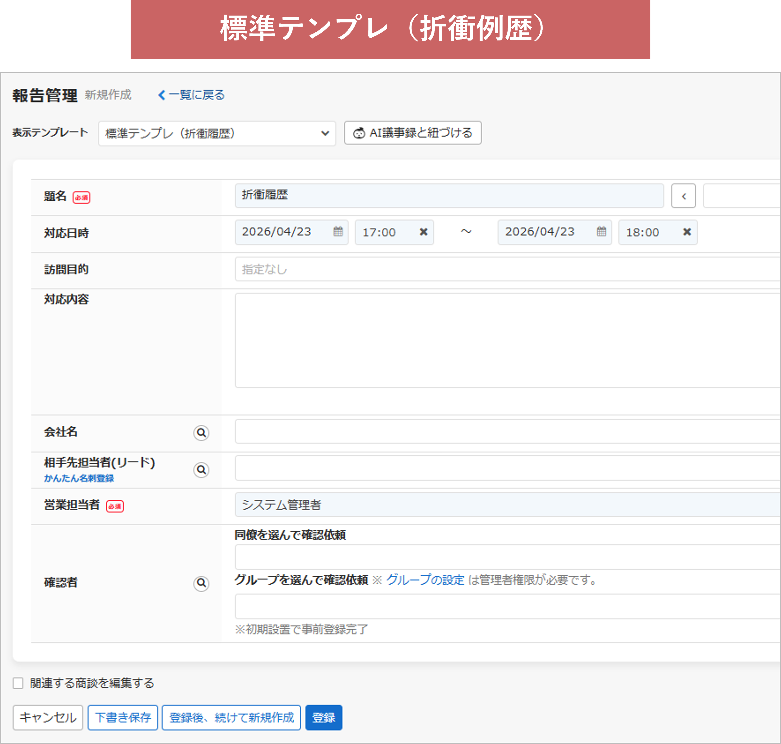The height and width of the screenshot is (744, 781).
Task: Click the Cancel button
Action: point(48,718)
